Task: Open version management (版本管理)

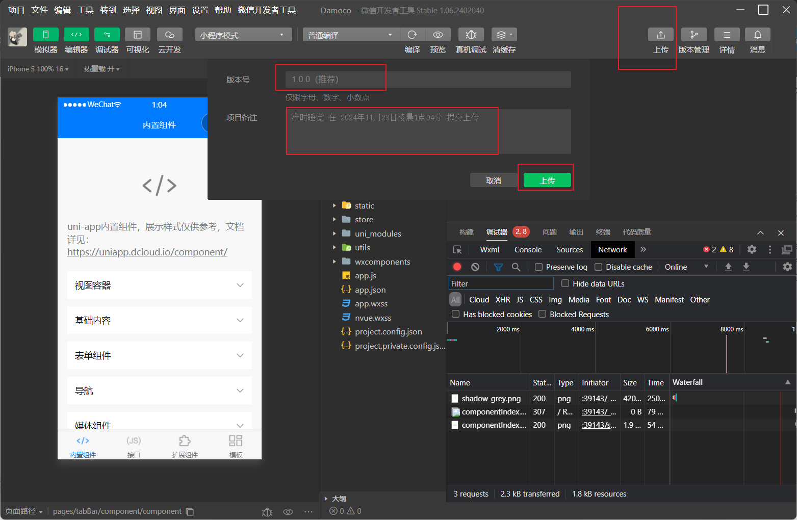Action: 694,35
